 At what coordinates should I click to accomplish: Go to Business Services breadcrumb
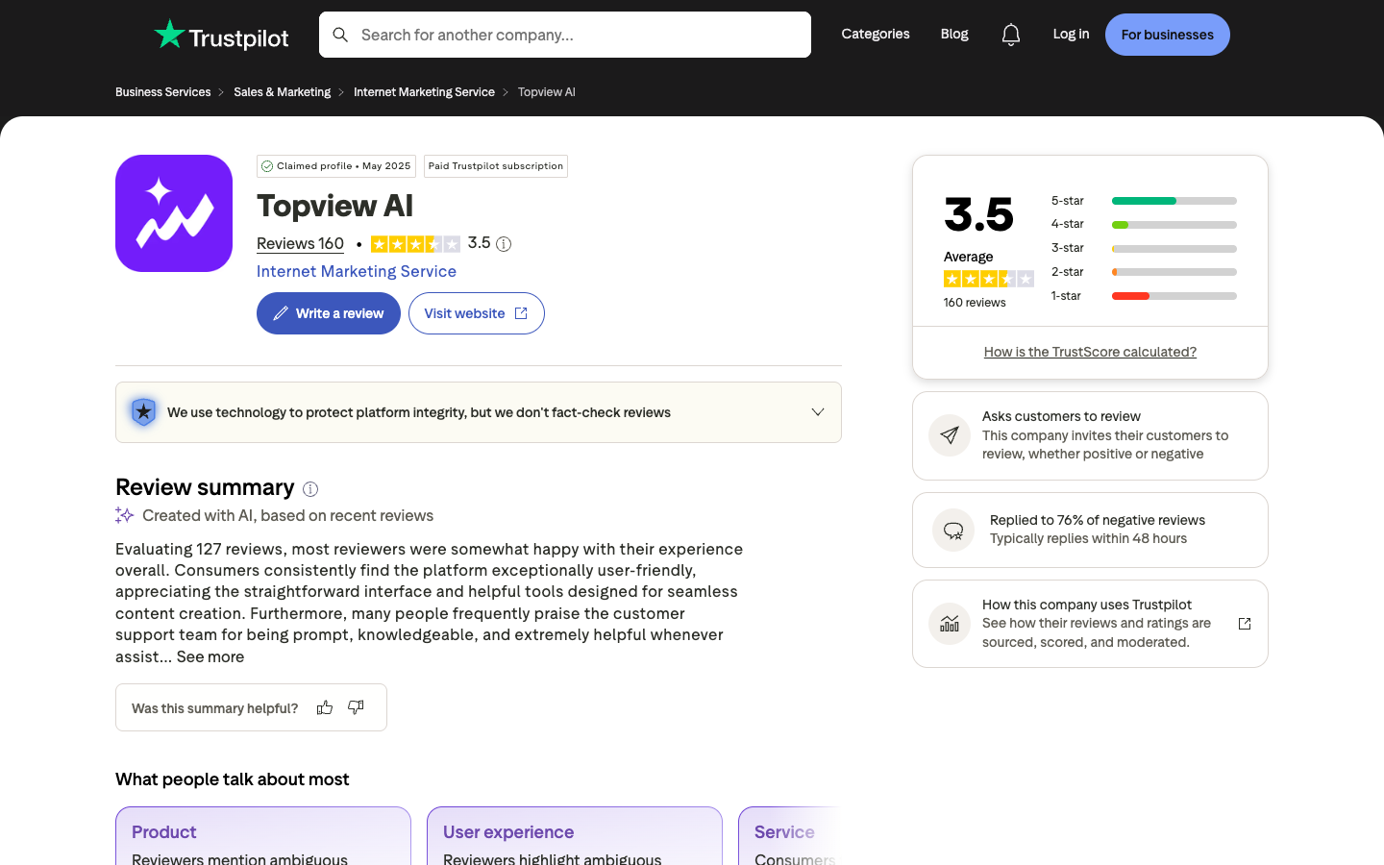point(162,92)
